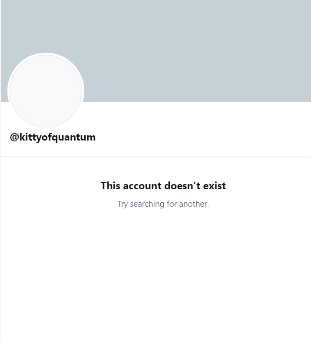Click the word "This" in the heading
This screenshot has height=342, width=311.
(x=110, y=186)
